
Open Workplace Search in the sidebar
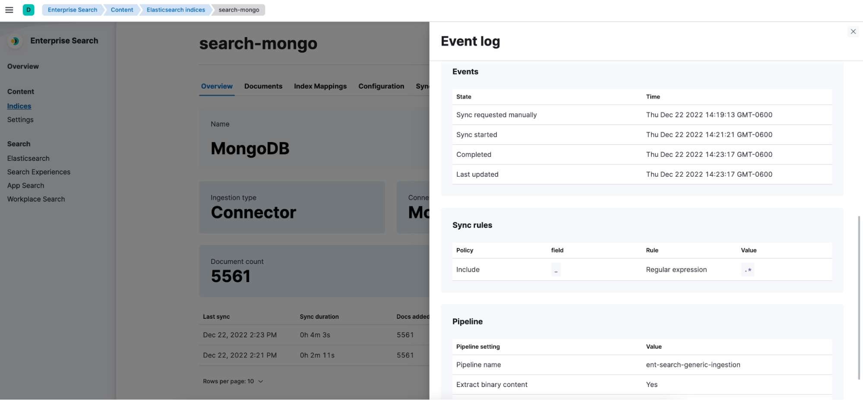[36, 199]
